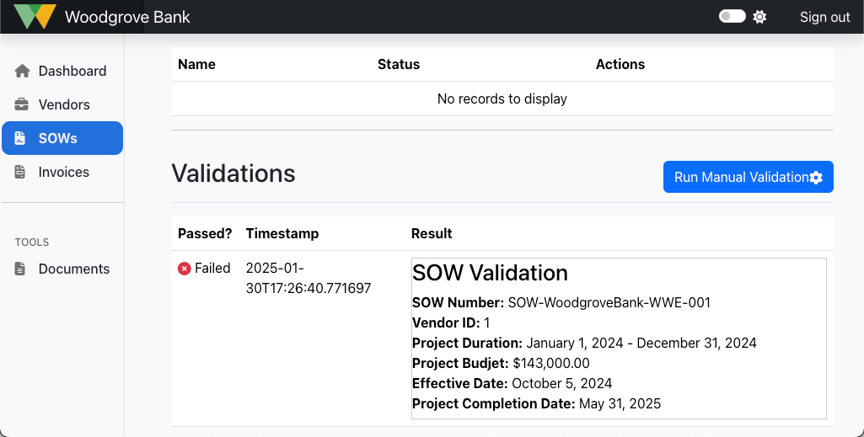
Task: Click the Name column header
Action: tap(196, 65)
